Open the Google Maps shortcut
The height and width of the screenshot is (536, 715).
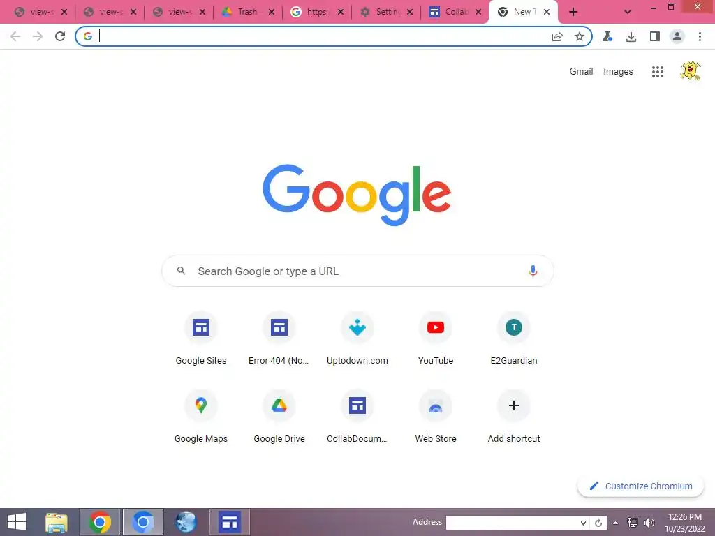pos(201,417)
